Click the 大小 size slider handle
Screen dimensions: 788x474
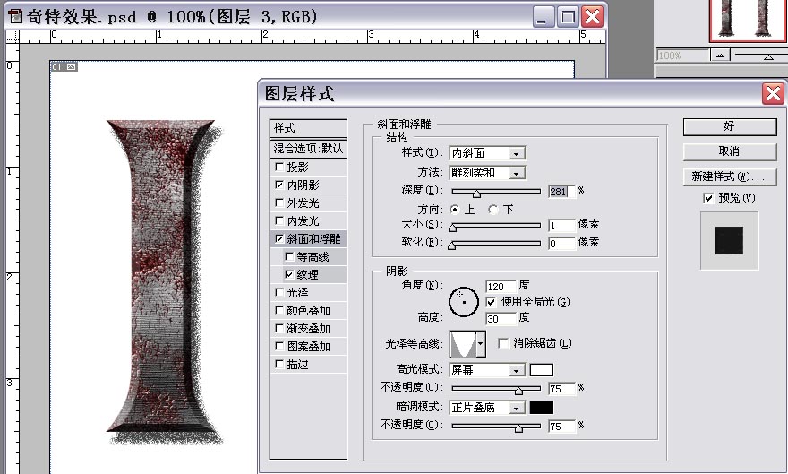point(453,228)
